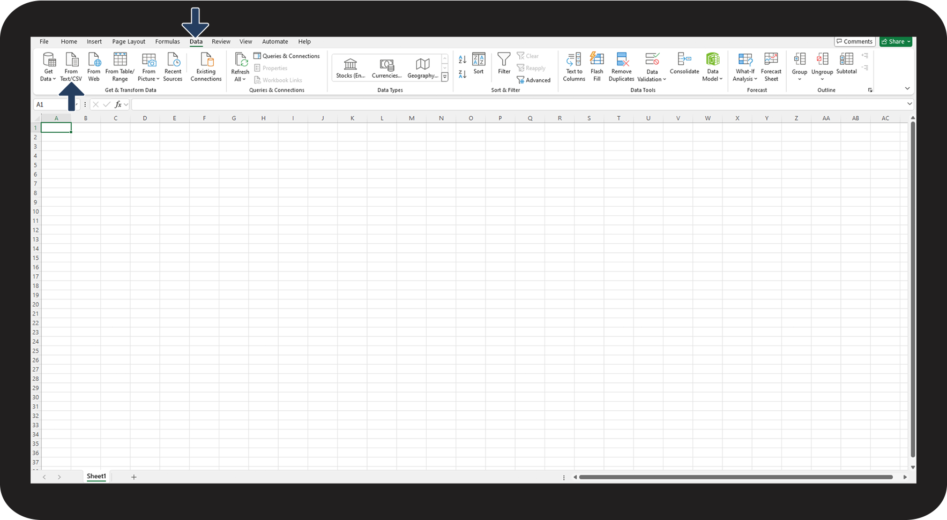Create a Forecast Sheet
The image size is (947, 520).
pyautogui.click(x=771, y=67)
